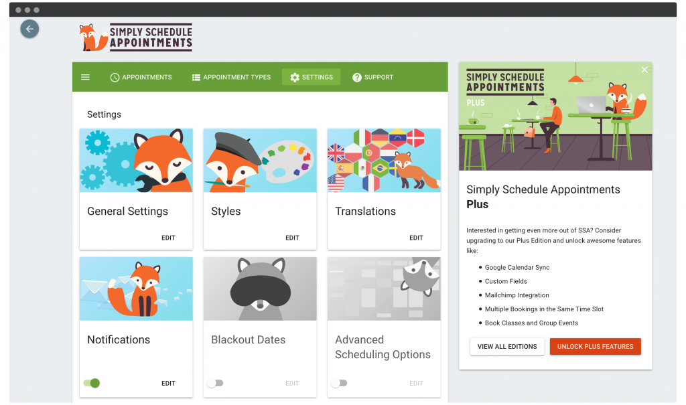The width and height of the screenshot is (686, 405).
Task: Click the Advanced Scheduling Options grey image
Action: click(384, 289)
